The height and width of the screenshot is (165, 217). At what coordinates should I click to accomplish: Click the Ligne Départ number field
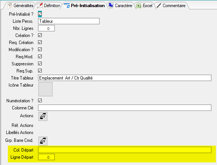coord(46,157)
